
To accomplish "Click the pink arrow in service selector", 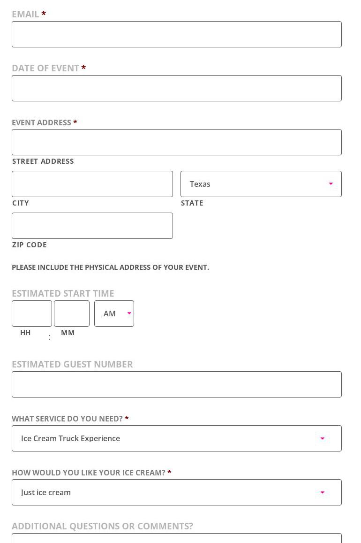I will [323, 439].
